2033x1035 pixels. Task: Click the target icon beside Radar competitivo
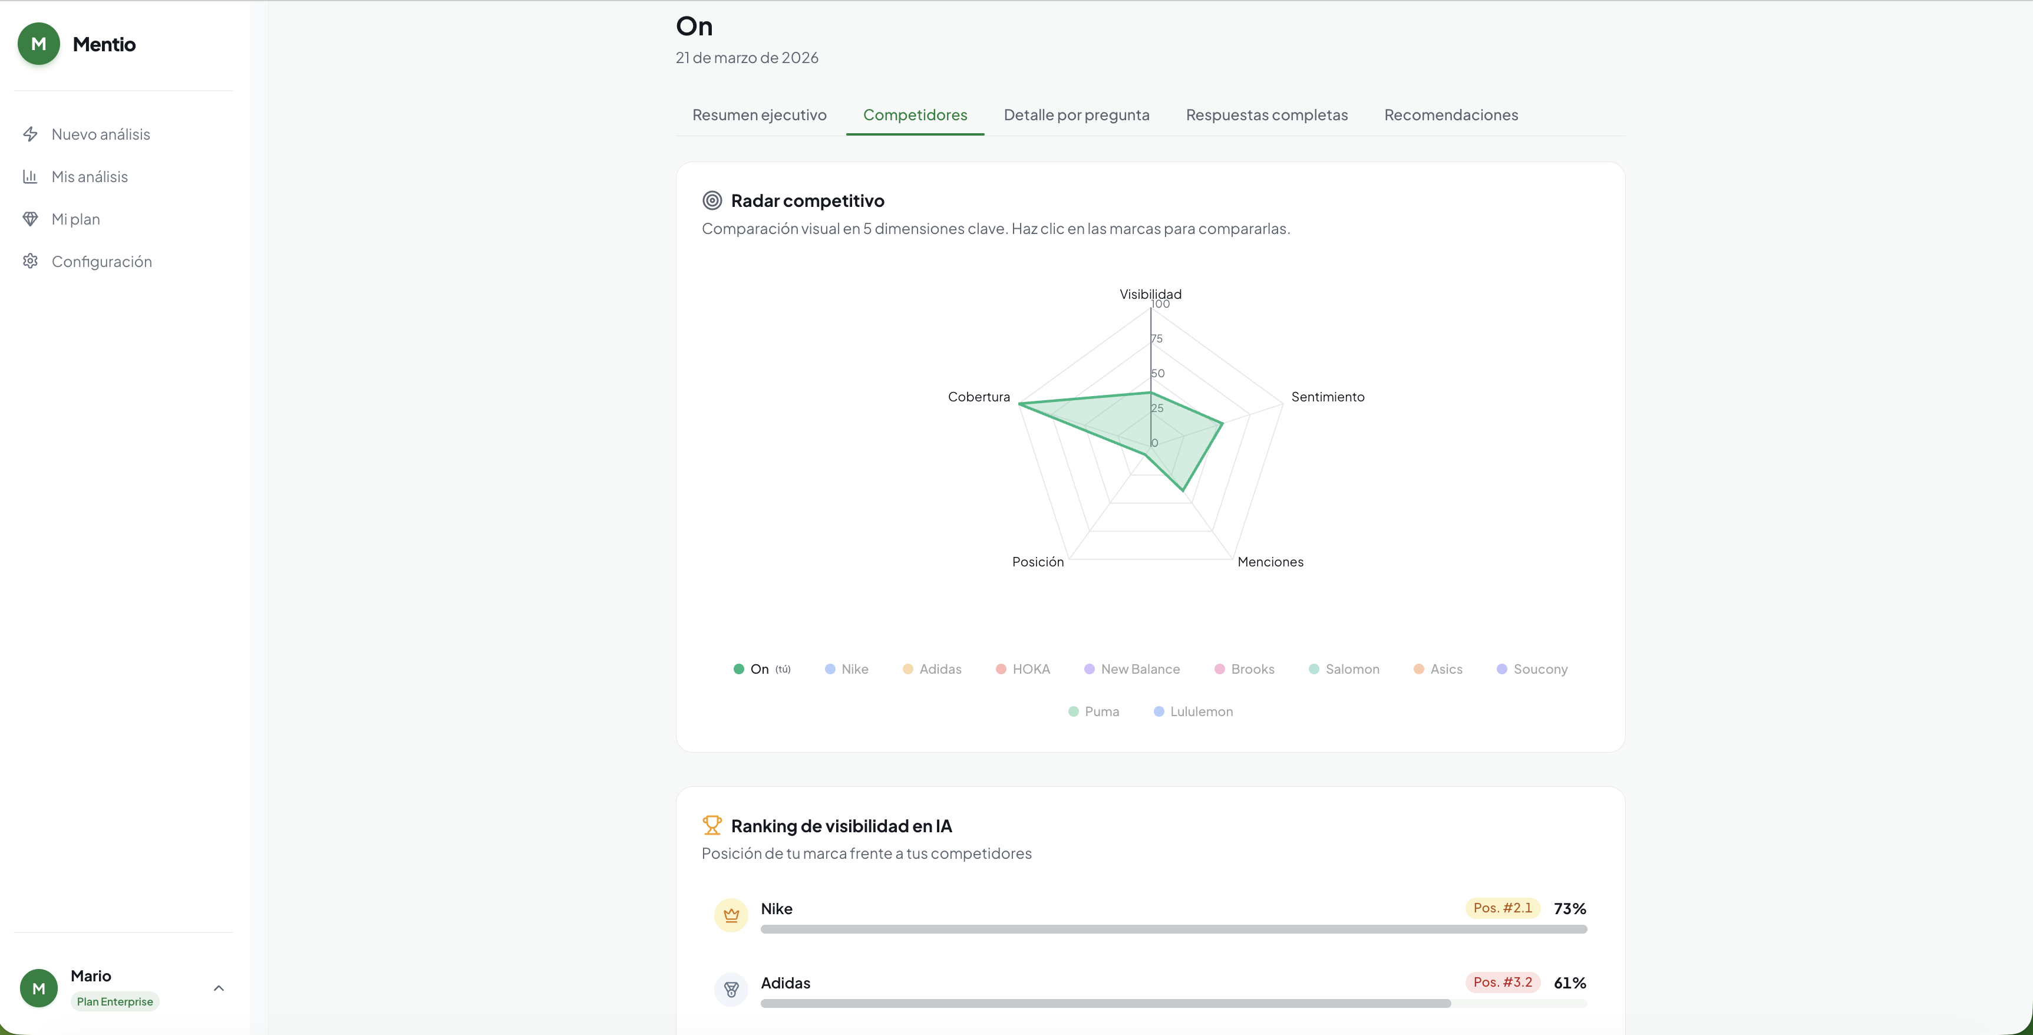coord(712,200)
